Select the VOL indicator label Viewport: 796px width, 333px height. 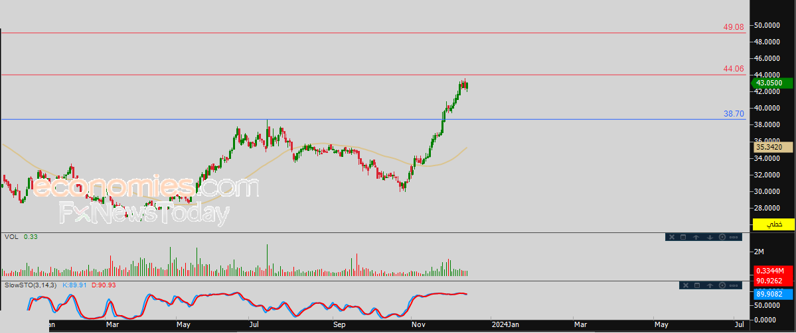tap(11, 237)
